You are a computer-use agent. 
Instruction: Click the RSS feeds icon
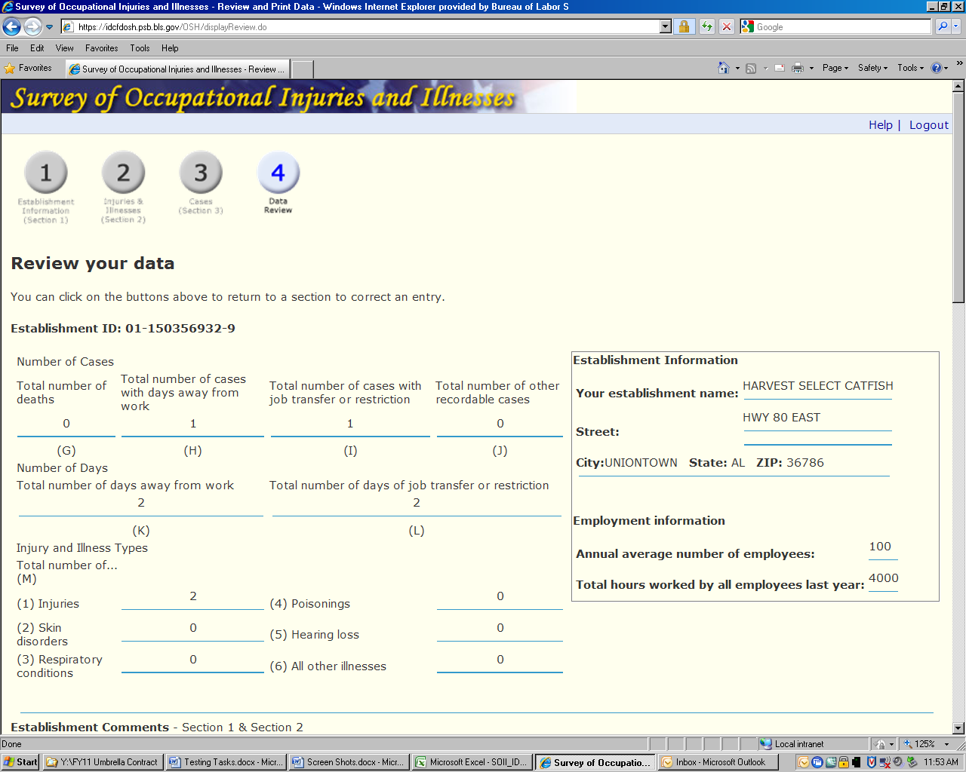pos(751,68)
